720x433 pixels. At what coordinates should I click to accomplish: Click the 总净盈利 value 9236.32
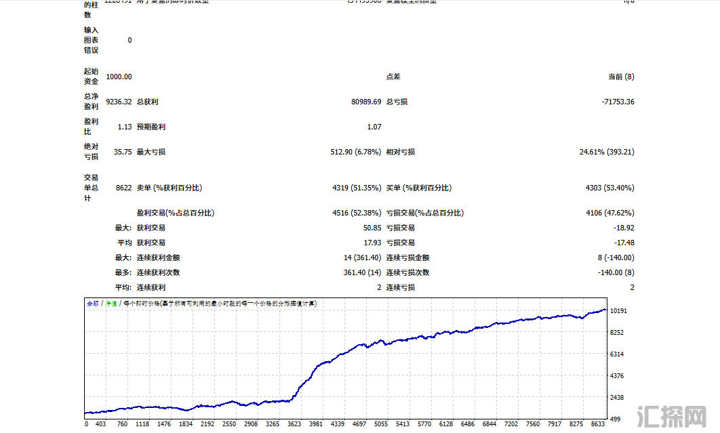[x=119, y=102]
